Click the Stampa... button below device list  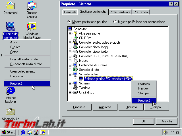[x=157, y=107]
